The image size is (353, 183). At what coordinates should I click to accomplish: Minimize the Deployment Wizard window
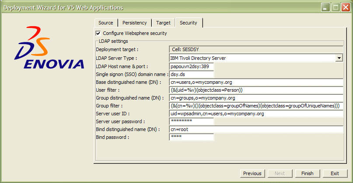pos(325,7)
